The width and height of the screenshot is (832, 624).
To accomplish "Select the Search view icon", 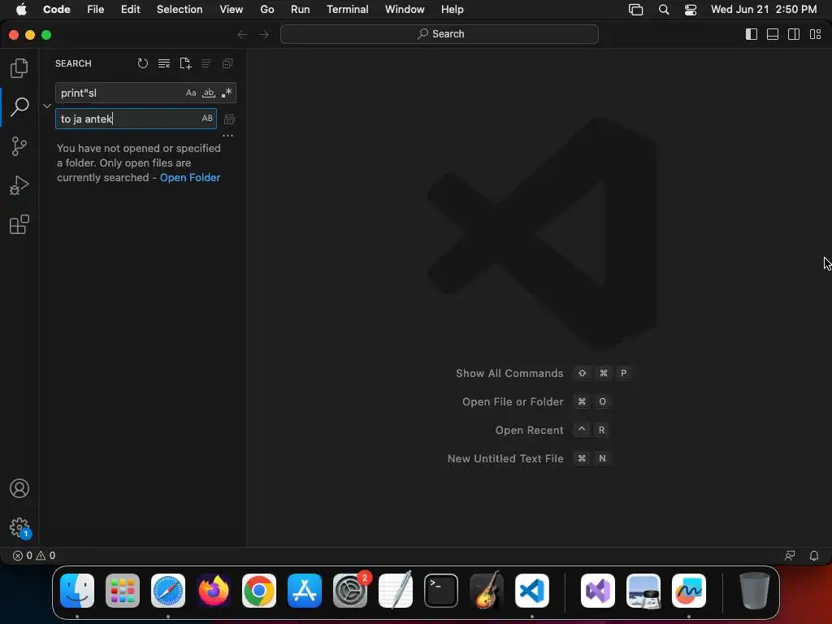I will (x=19, y=106).
